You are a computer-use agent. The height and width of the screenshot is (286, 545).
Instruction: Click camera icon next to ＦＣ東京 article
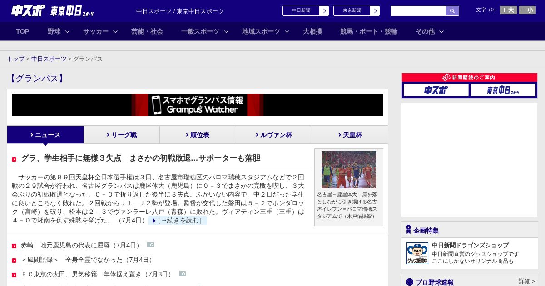tap(183, 274)
